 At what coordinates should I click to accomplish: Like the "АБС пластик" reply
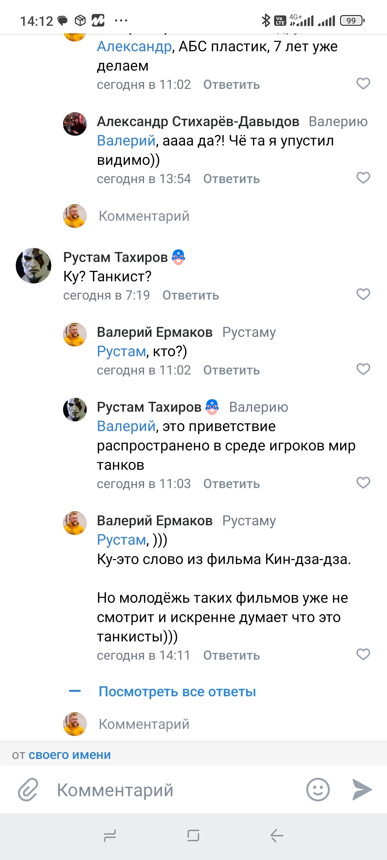363,83
